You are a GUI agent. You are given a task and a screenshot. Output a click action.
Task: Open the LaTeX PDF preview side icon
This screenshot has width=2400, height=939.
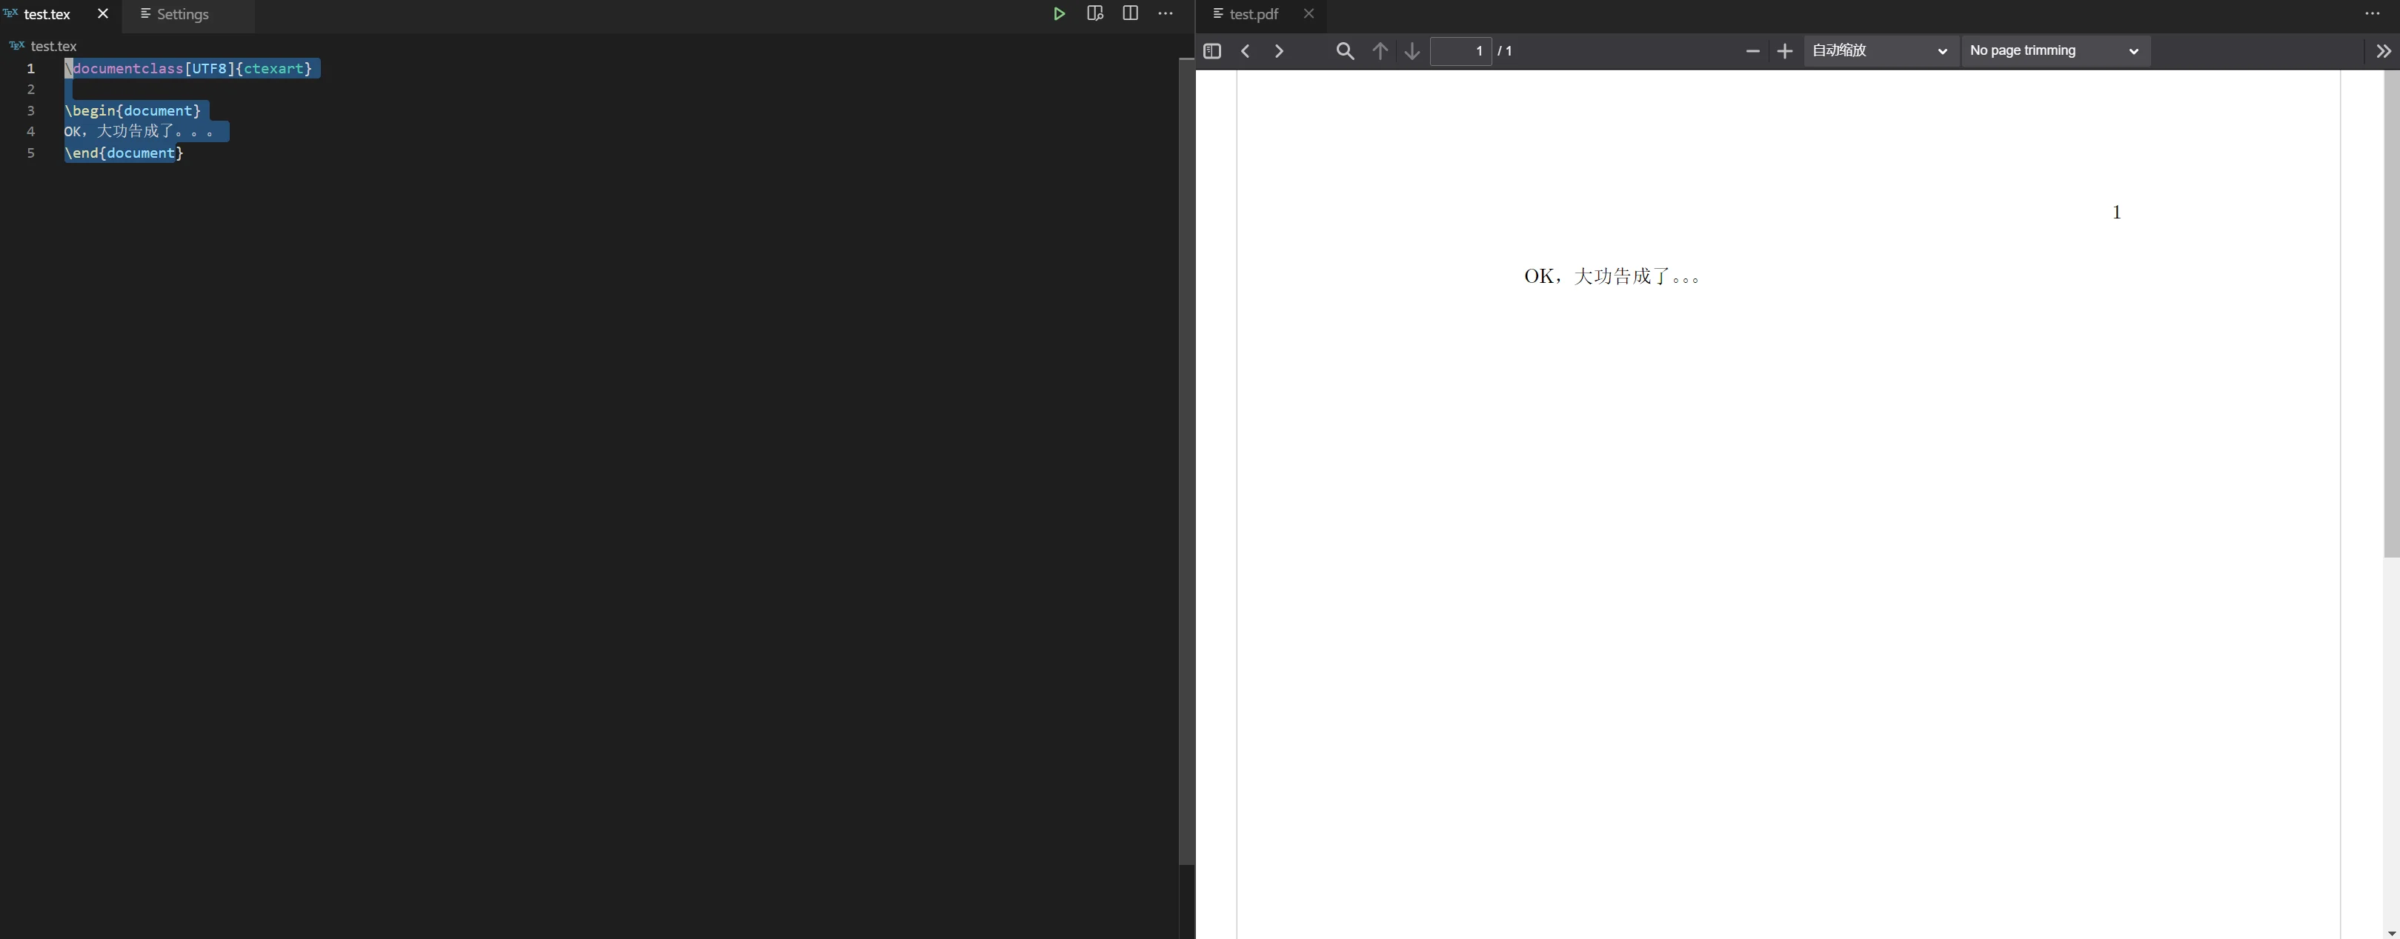point(1094,14)
